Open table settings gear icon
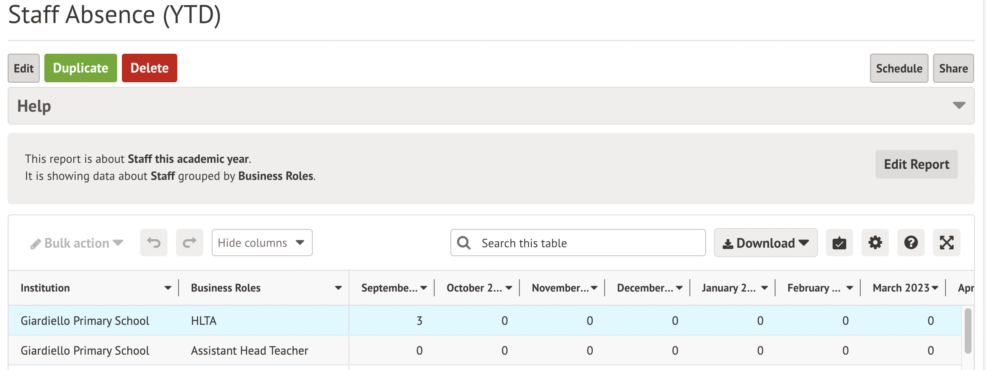This screenshot has height=370, width=986. pos(875,243)
